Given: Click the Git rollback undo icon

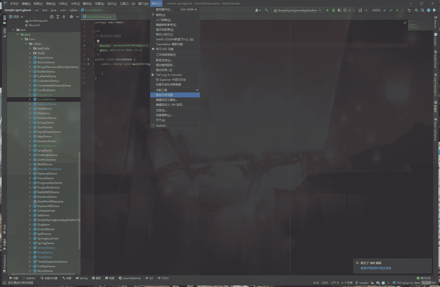Looking at the screenshot, I should (409, 10).
